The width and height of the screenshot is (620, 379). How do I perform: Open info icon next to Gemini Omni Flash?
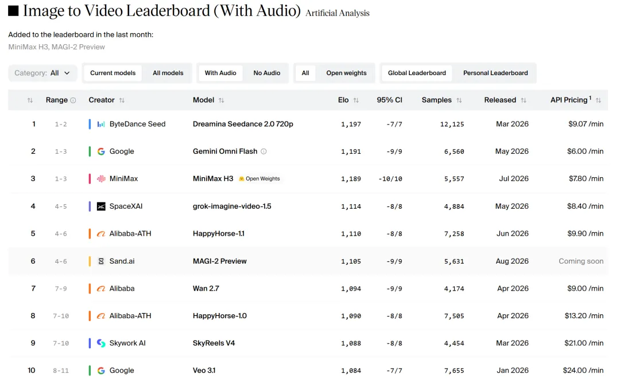pyautogui.click(x=263, y=151)
